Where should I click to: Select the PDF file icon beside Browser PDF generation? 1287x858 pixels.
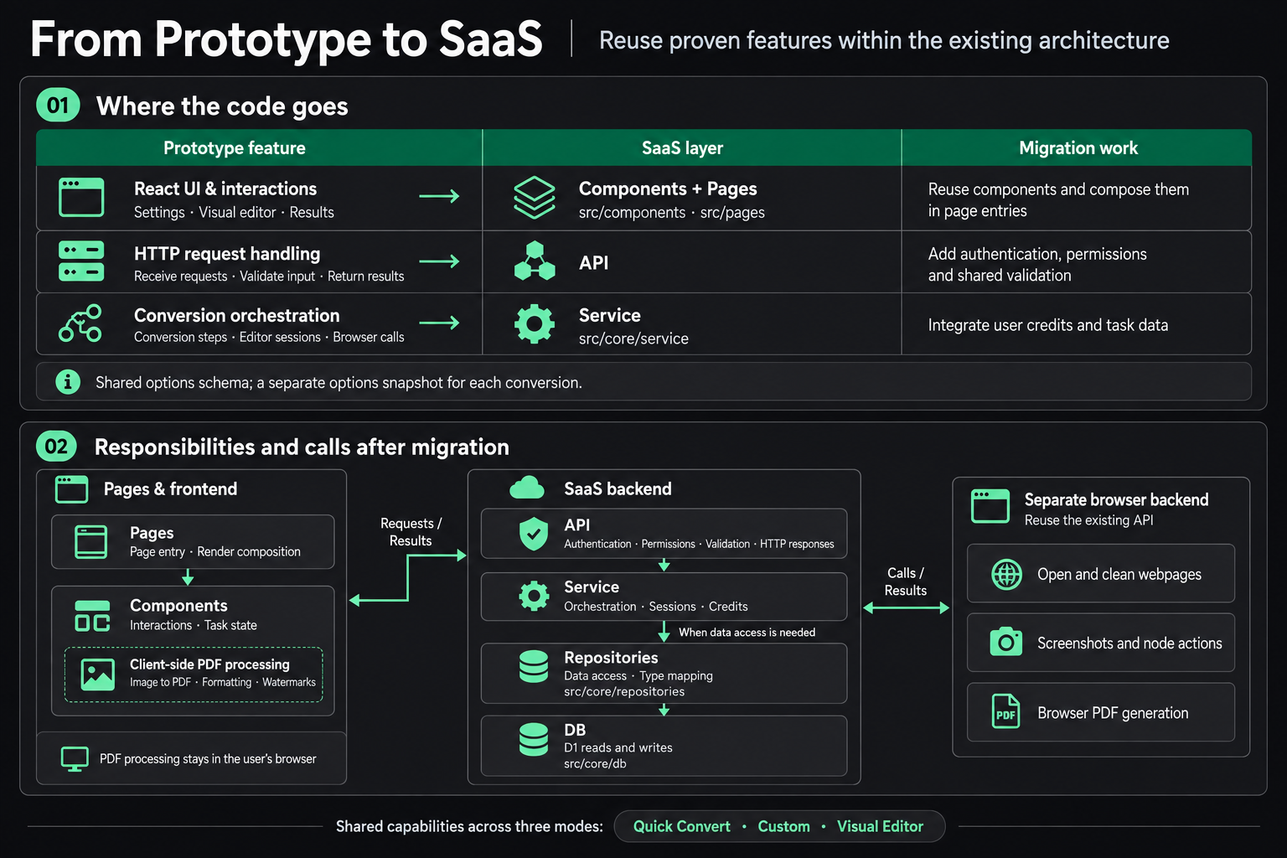1006,712
